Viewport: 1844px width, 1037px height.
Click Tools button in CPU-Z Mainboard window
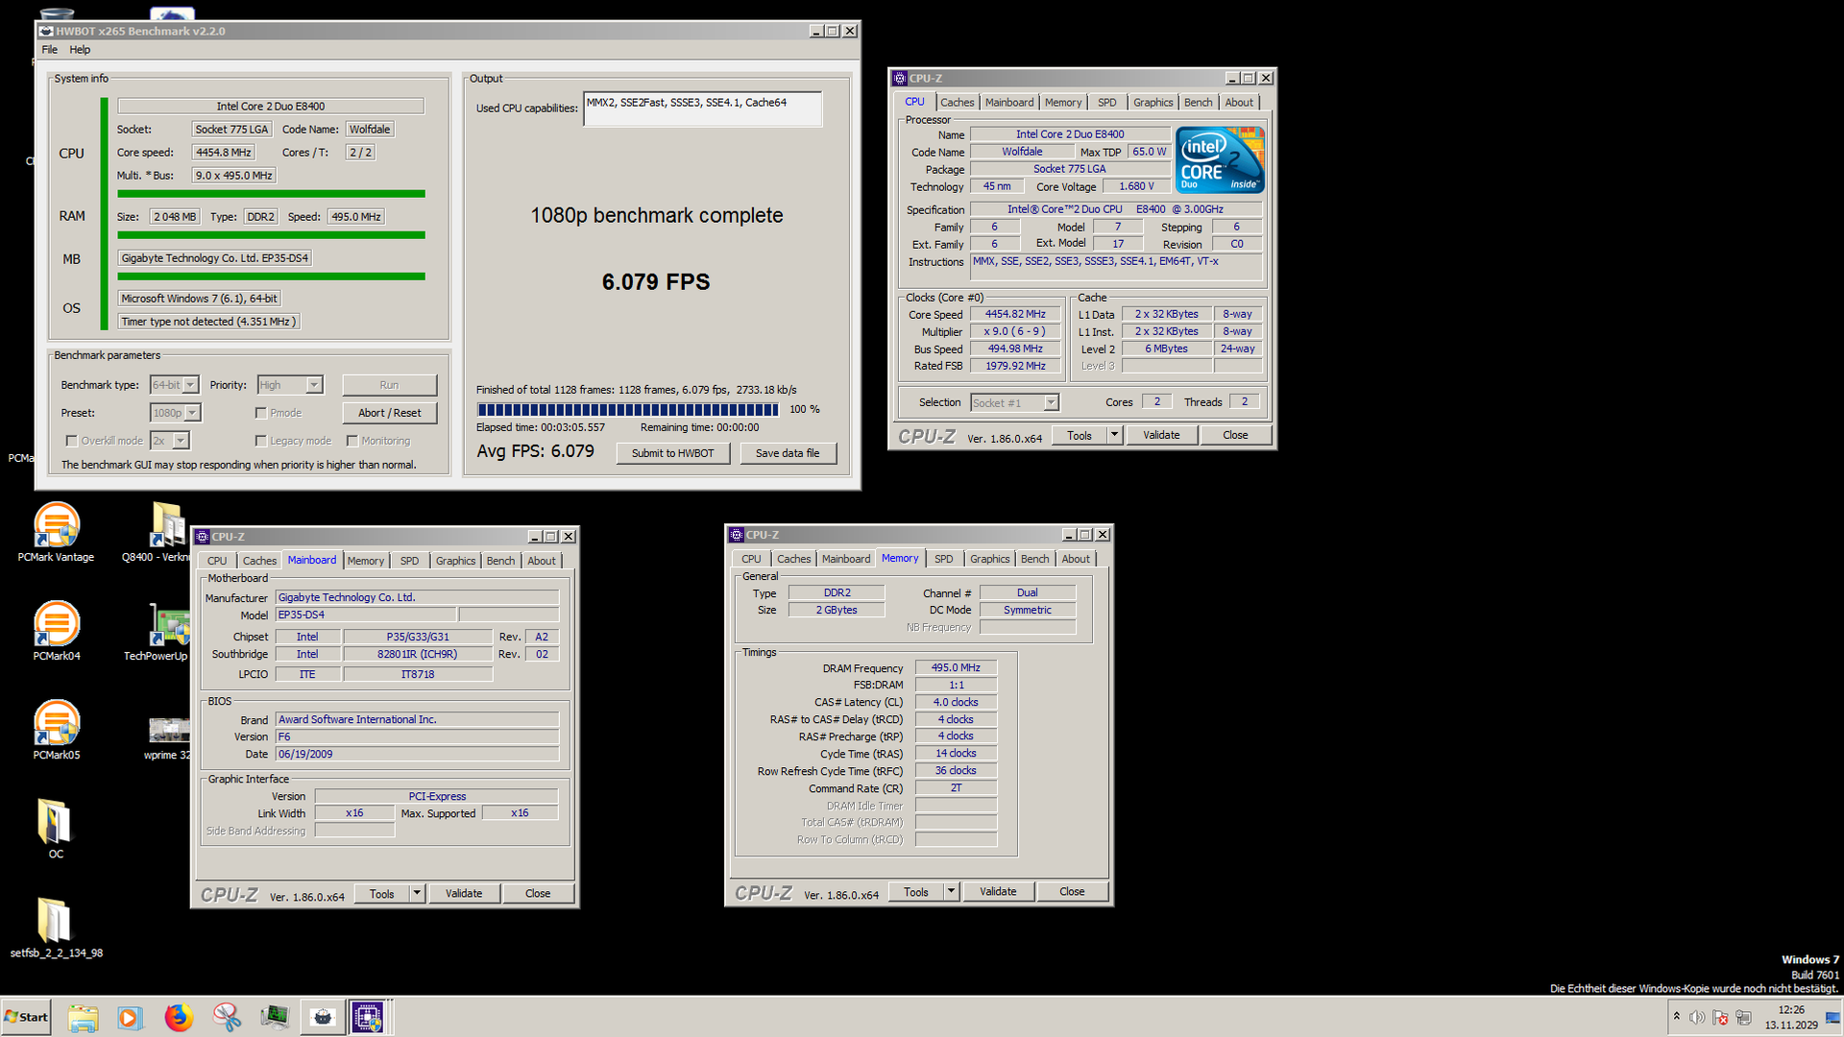coord(381,894)
